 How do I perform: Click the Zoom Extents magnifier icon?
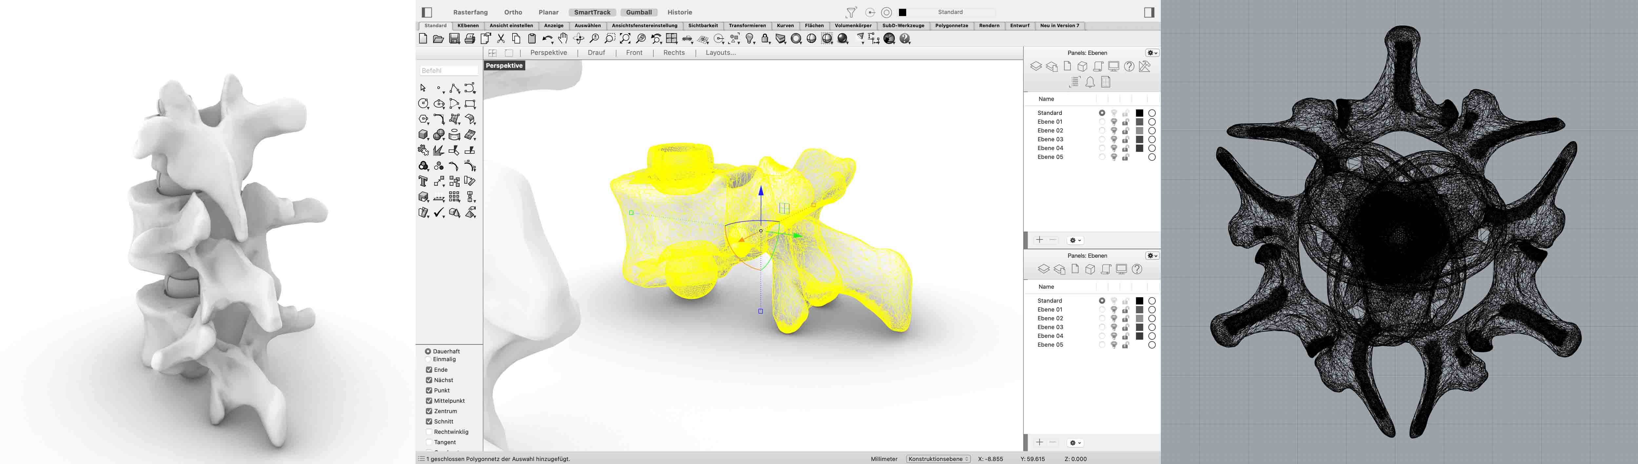pyautogui.click(x=625, y=39)
